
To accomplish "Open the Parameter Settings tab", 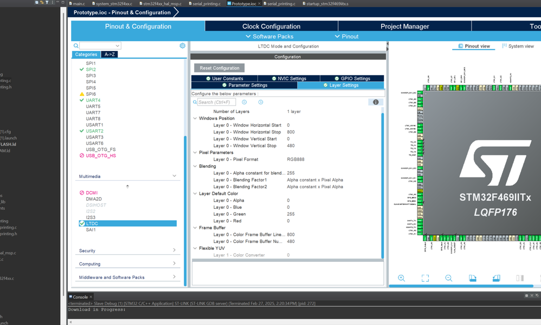I will click(244, 85).
